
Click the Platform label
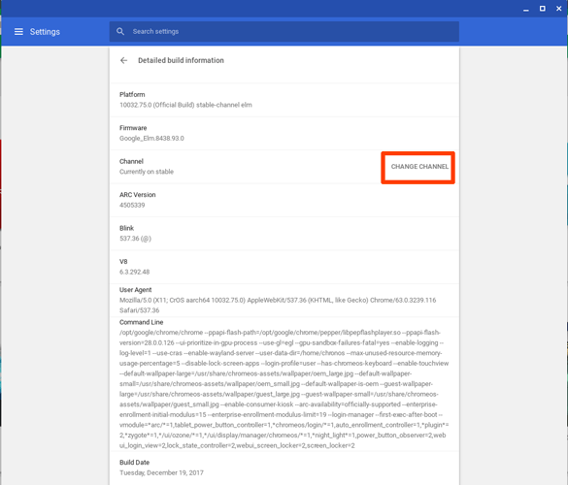point(132,94)
